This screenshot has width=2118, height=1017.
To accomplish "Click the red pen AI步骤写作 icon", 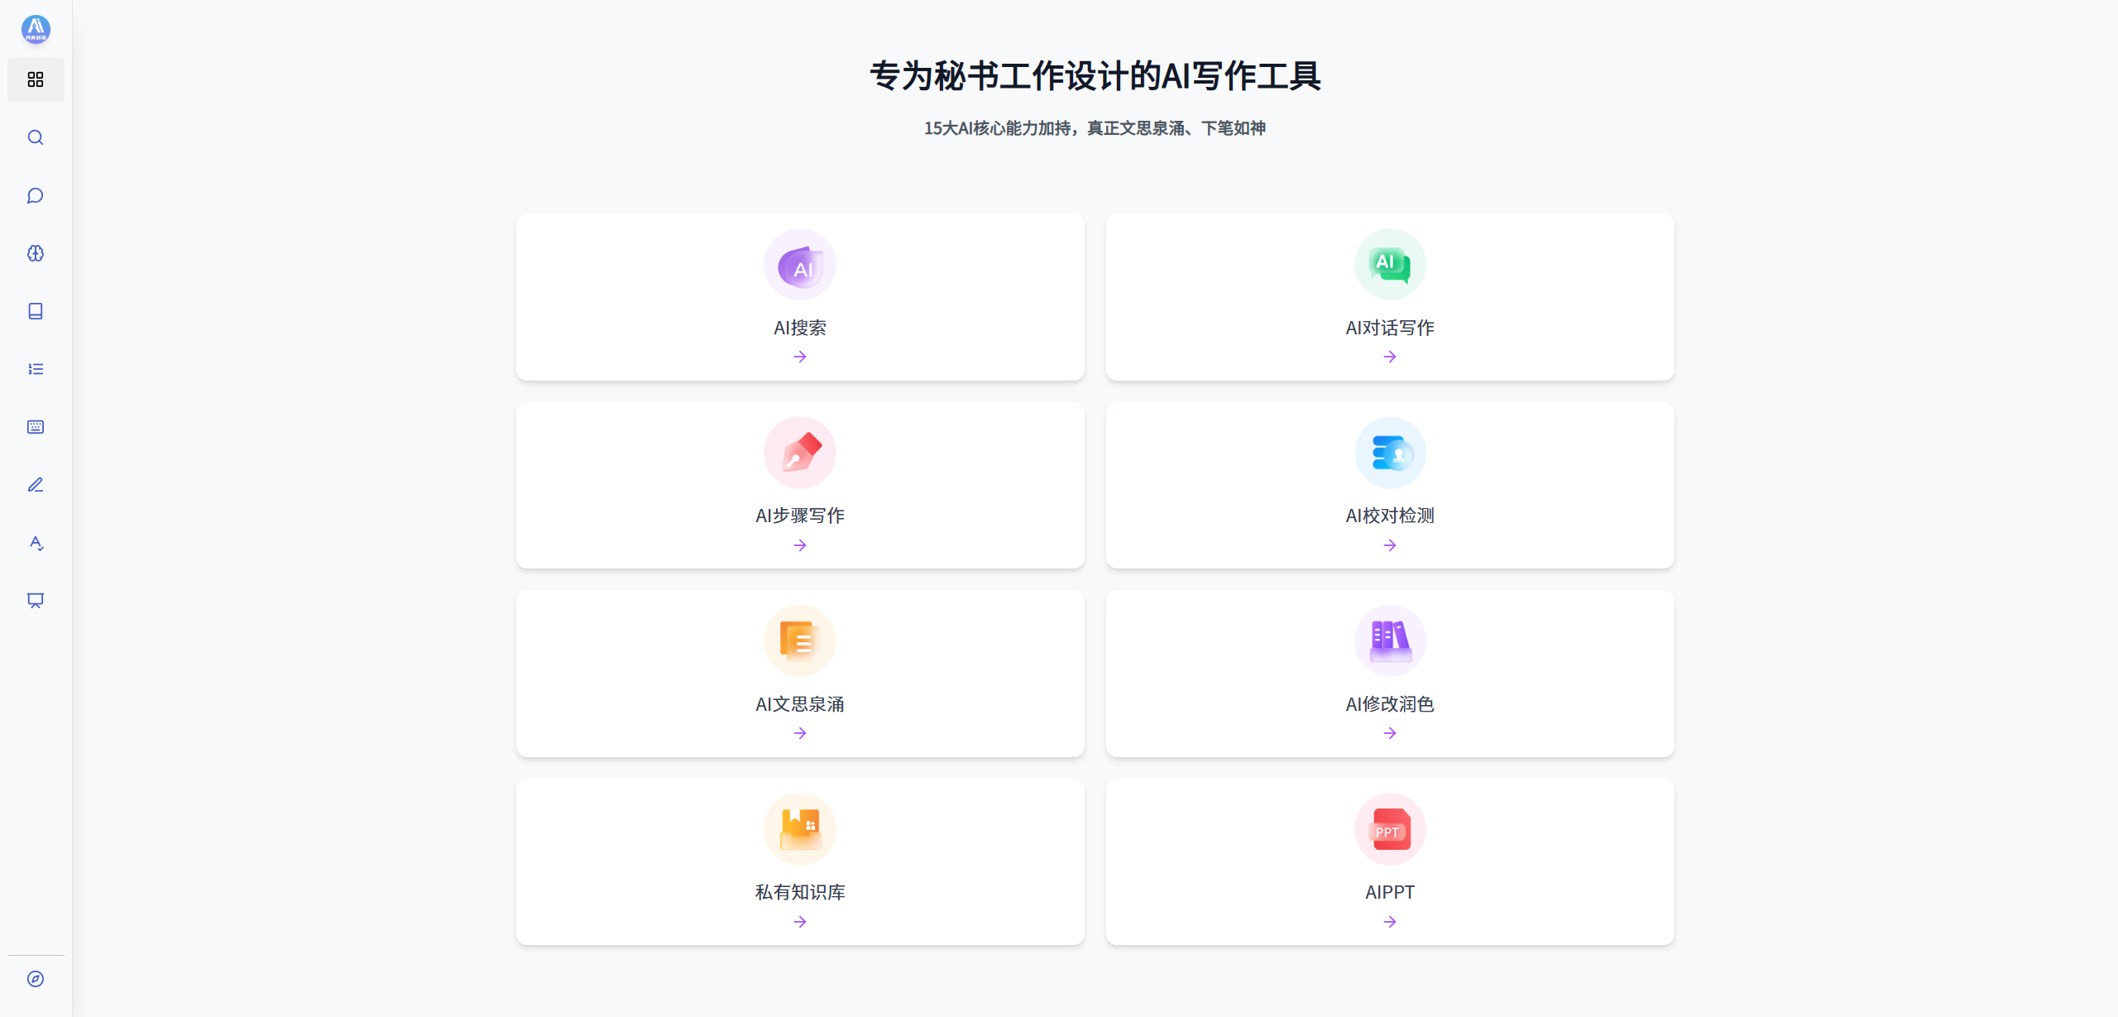I will click(800, 453).
